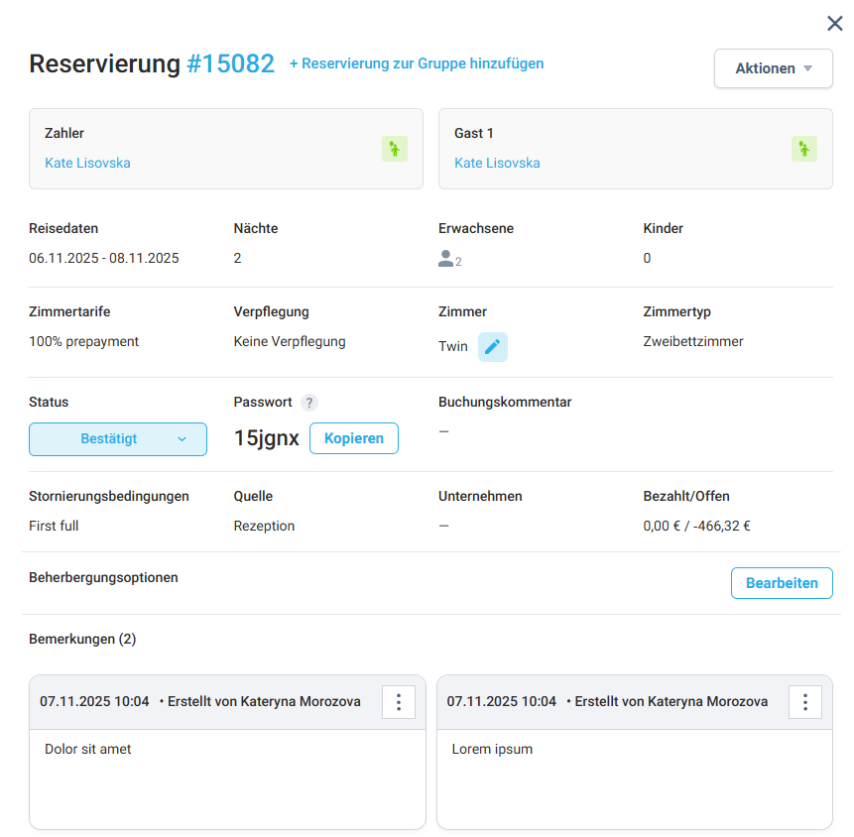854x837 pixels.
Task: Click Bearbeiten for Beherbergungsoptionen
Action: point(782,583)
